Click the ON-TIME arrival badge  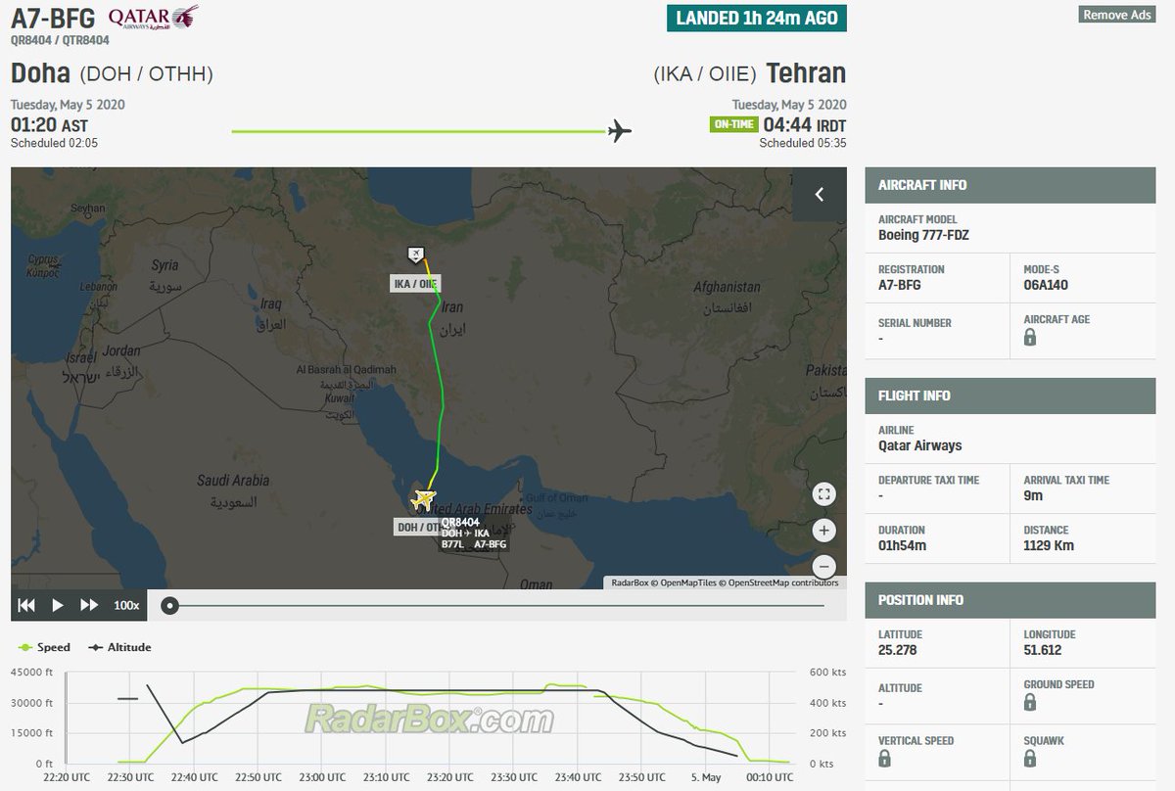[x=733, y=124]
